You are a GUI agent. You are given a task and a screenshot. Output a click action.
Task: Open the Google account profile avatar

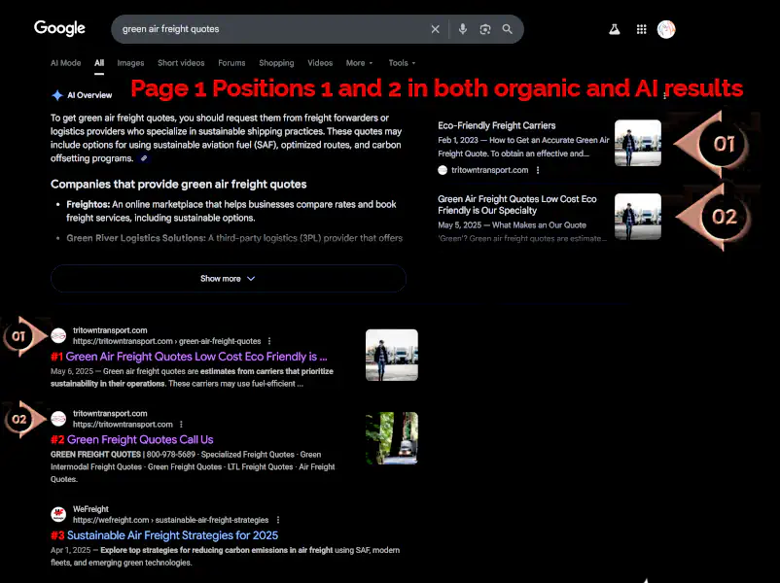pyautogui.click(x=666, y=29)
